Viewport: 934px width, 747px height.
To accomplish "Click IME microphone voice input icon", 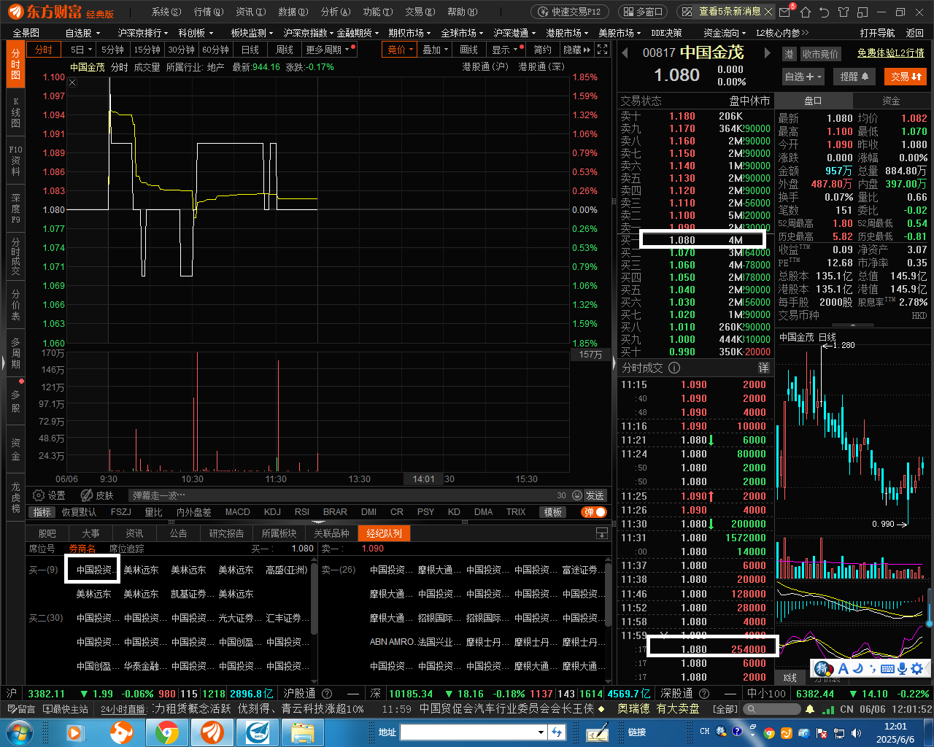I will pos(902,668).
